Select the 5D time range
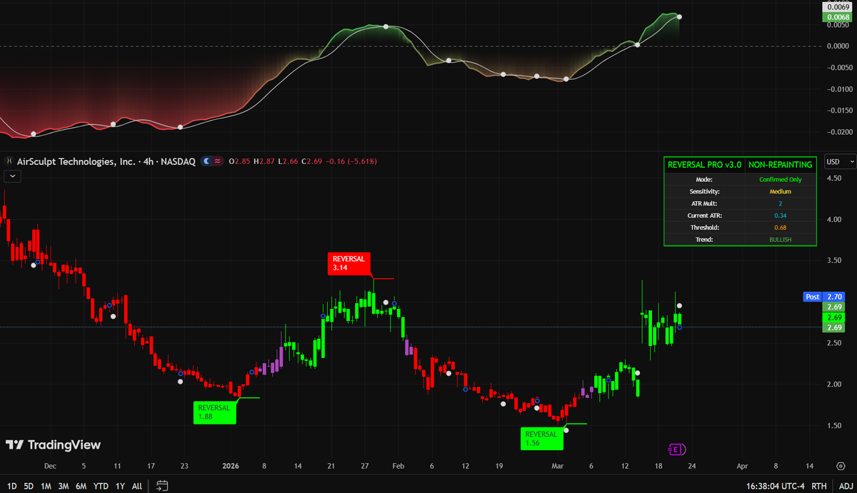The height and width of the screenshot is (493, 857). tap(28, 486)
